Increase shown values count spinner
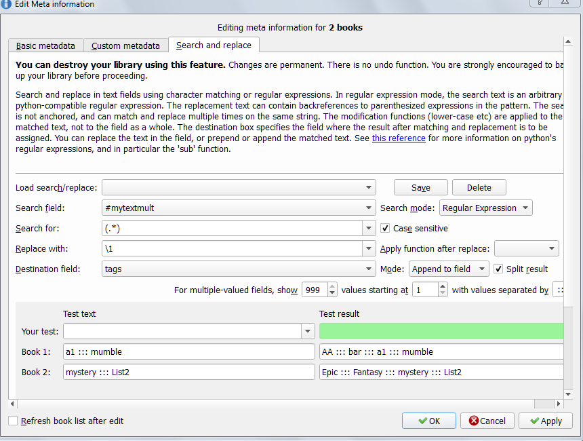 (332, 286)
